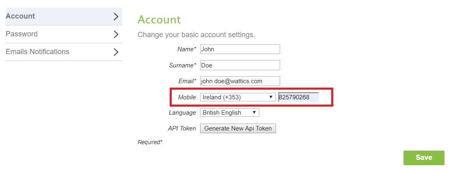Click the green Account page heading
466x170 pixels.
coord(159,20)
